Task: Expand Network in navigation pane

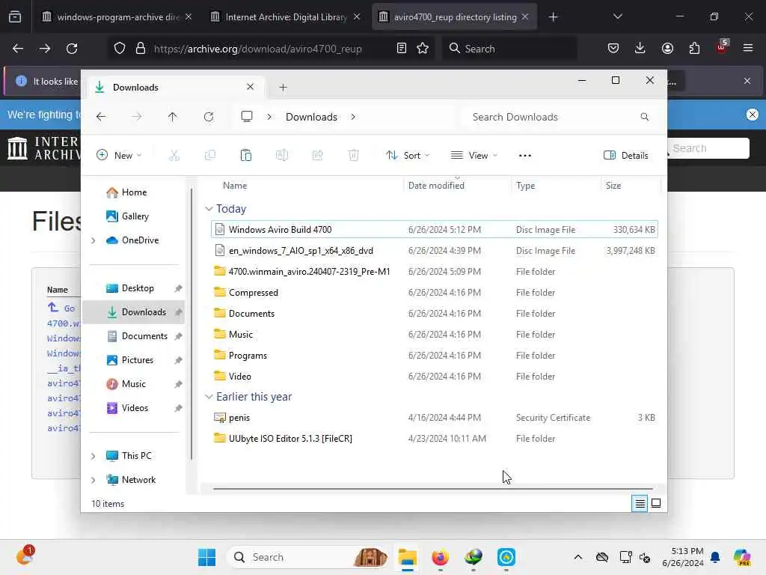Action: [x=94, y=480]
